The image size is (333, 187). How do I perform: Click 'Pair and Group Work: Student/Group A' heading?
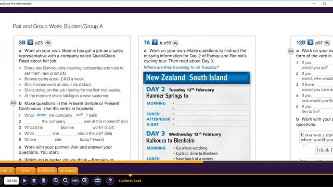58,26
